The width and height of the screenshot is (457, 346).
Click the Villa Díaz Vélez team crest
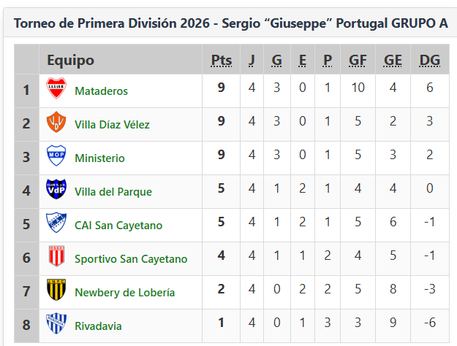tap(56, 123)
